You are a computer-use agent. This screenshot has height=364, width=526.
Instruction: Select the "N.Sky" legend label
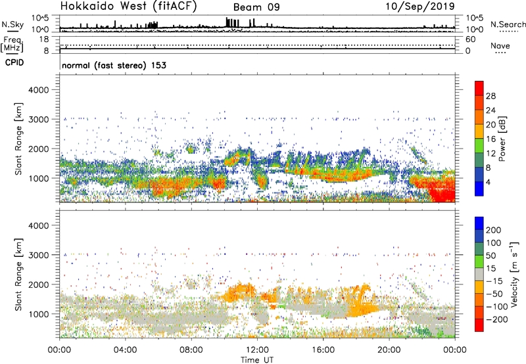(12, 25)
